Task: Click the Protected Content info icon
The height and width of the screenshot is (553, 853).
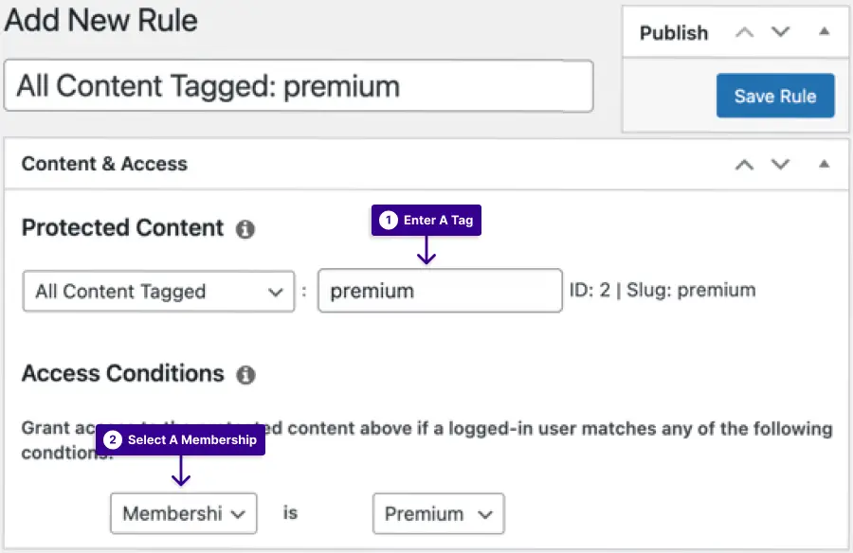Action: (245, 229)
